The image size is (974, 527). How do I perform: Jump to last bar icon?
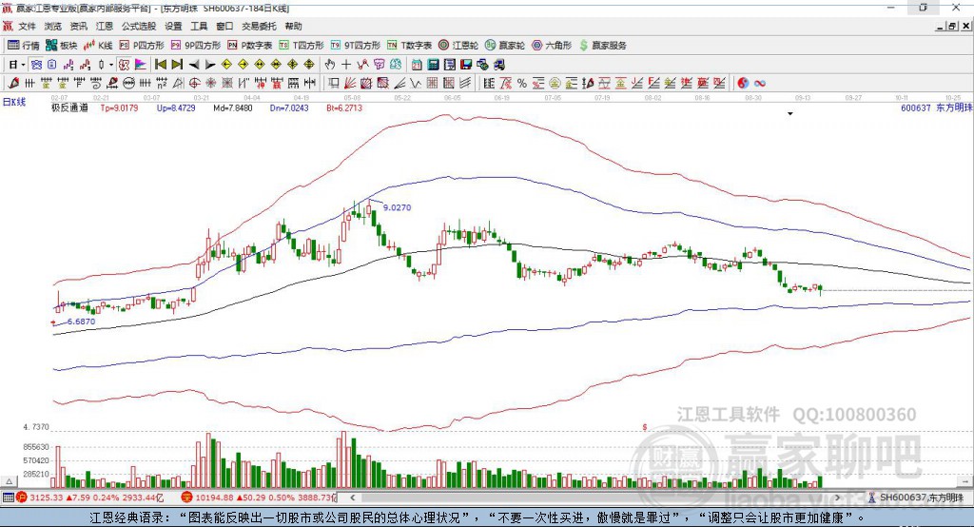[x=177, y=65]
